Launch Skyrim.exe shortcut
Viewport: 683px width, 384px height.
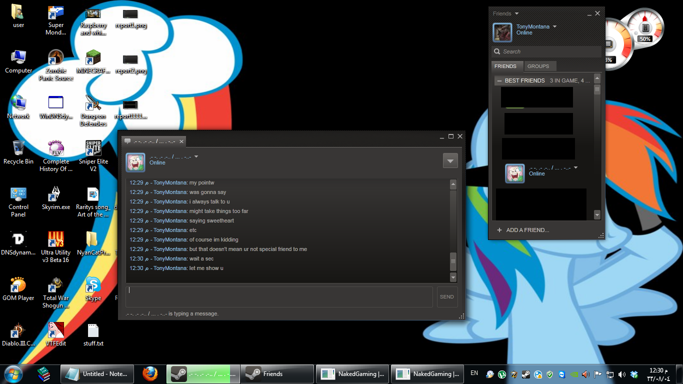[x=56, y=197]
